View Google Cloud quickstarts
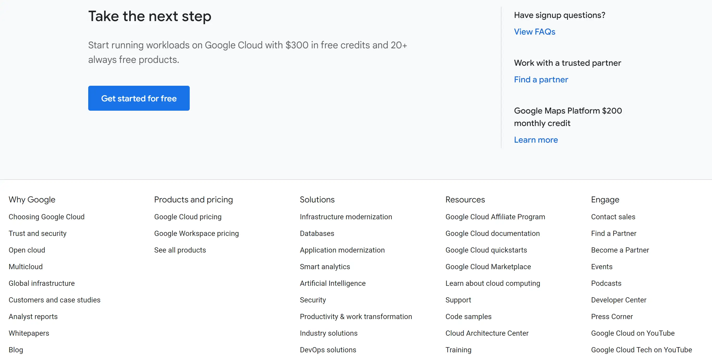This screenshot has width=712, height=357. tap(486, 250)
